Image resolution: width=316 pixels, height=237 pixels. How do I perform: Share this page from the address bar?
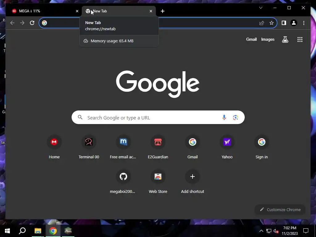[x=262, y=23]
